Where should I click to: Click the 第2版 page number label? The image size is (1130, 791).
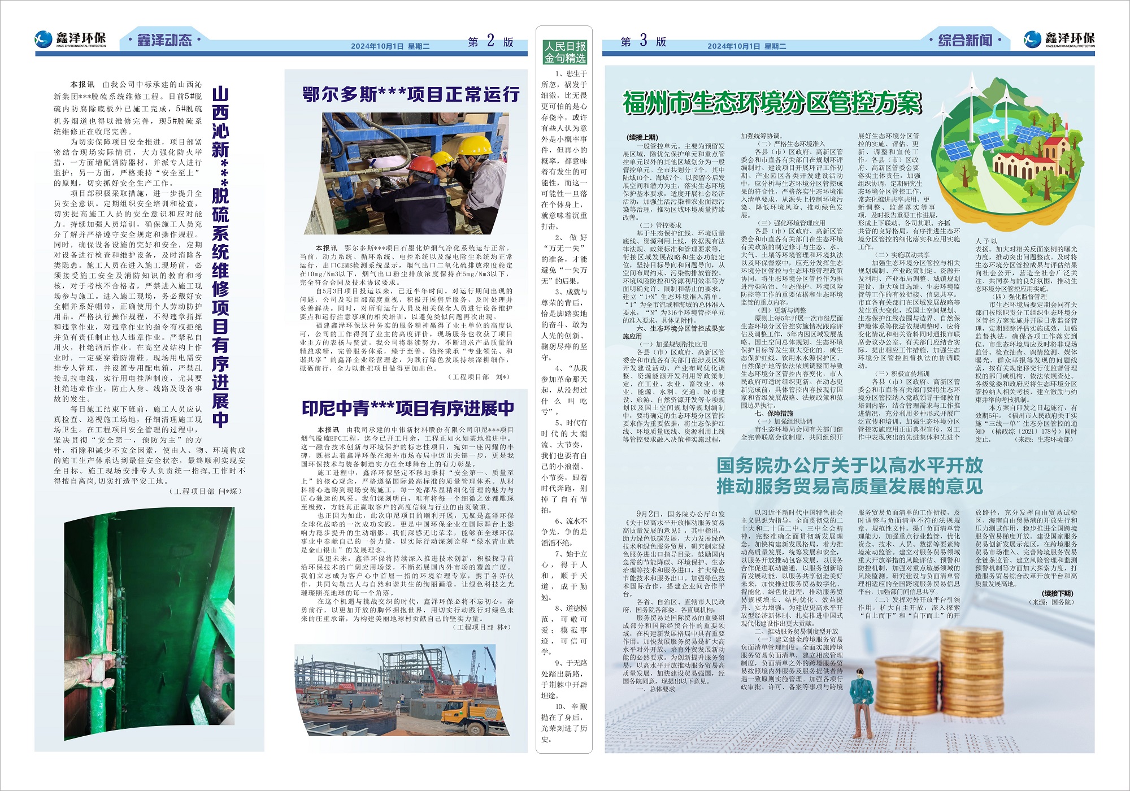(x=490, y=42)
